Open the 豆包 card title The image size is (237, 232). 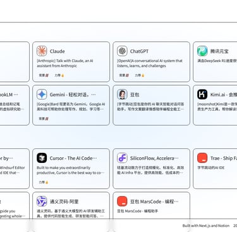tap(135, 94)
